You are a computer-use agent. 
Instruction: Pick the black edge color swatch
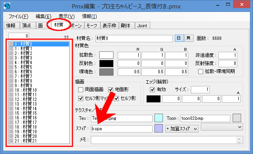click(154, 99)
